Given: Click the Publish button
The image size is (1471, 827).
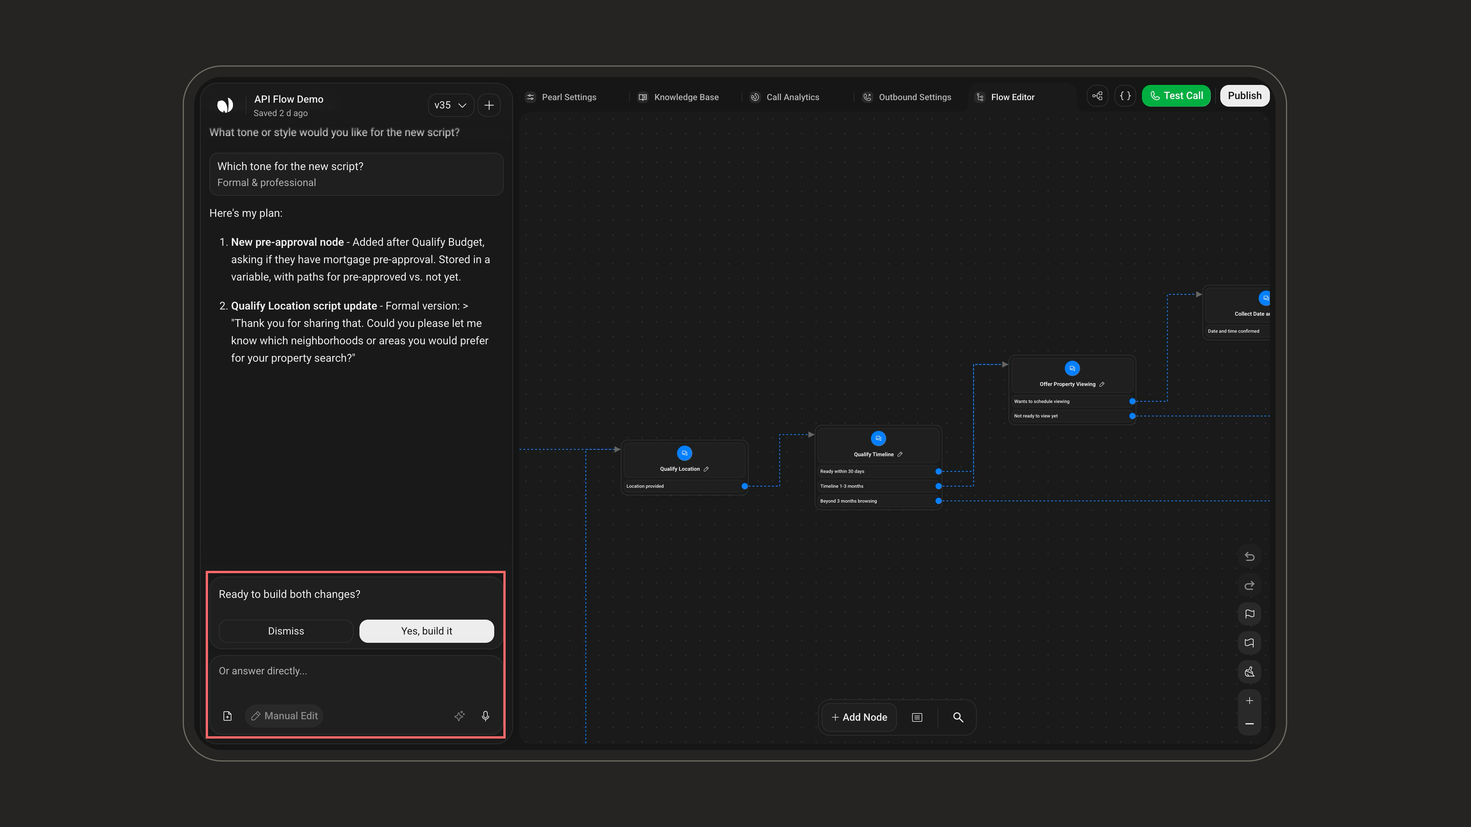Looking at the screenshot, I should pos(1244,96).
